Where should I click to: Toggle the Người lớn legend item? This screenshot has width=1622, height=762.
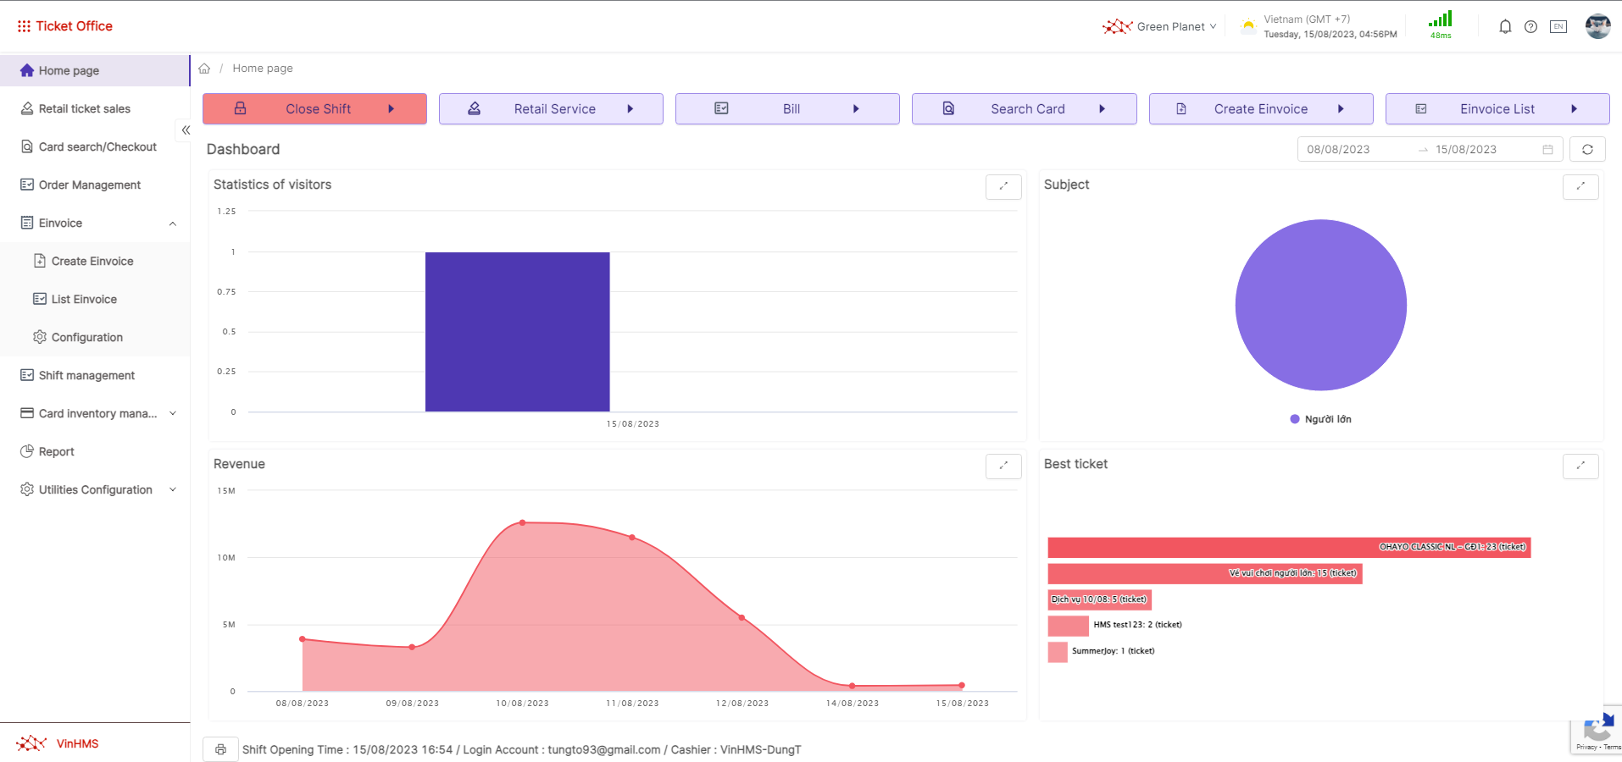1320,419
